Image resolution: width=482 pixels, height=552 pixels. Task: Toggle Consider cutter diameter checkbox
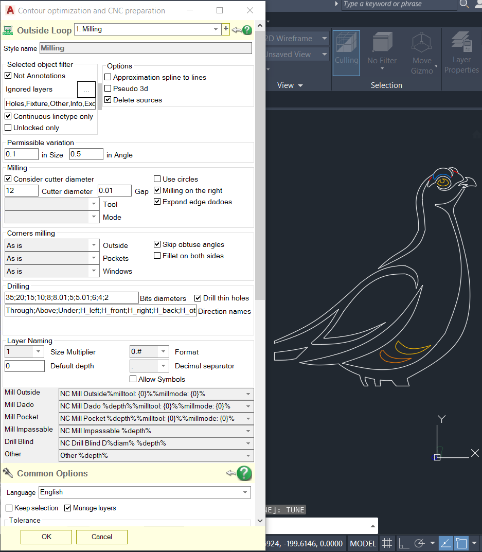[x=8, y=179]
